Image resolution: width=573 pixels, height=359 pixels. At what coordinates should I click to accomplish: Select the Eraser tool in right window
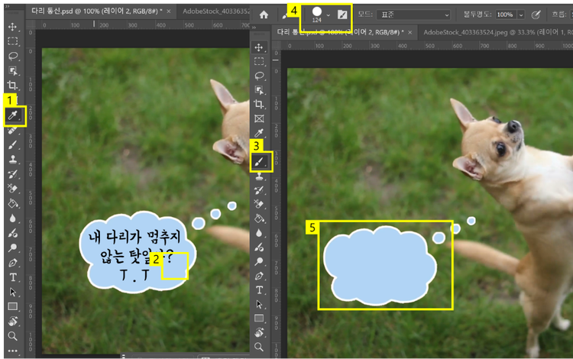point(259,205)
